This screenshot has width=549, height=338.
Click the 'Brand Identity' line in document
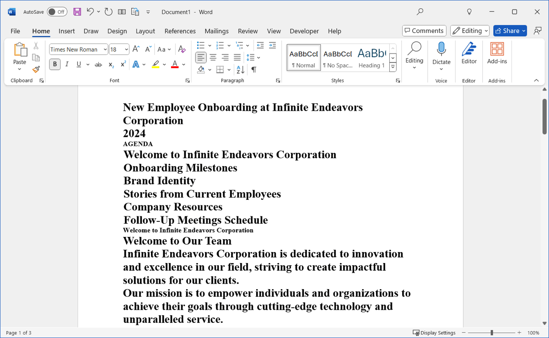(x=160, y=181)
